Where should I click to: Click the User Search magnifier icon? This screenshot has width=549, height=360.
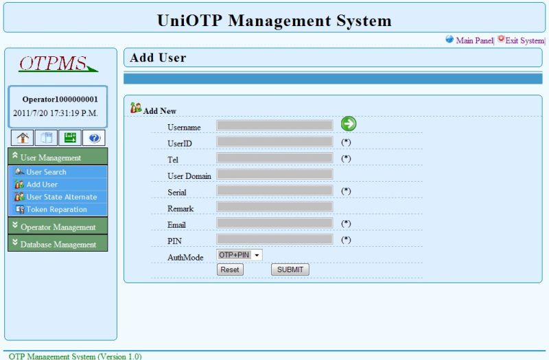(20, 172)
